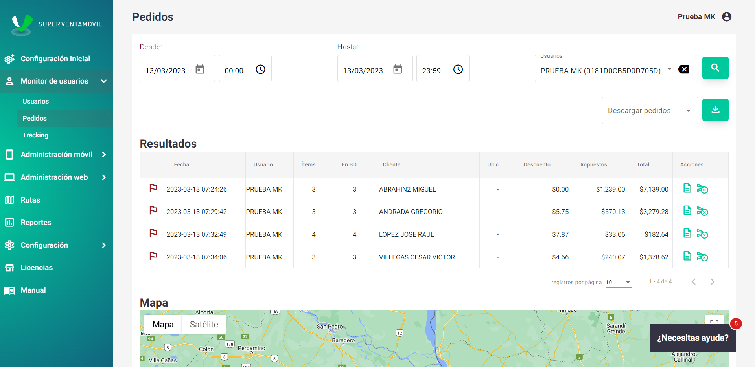View order document for ANDRADA GREGORIO
This screenshot has height=367, width=755.
coord(687,210)
